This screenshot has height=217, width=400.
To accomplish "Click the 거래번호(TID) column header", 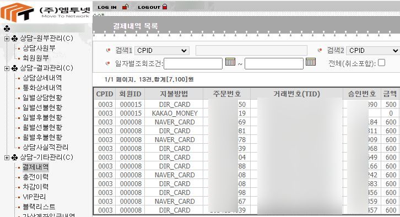I will [x=296, y=94].
